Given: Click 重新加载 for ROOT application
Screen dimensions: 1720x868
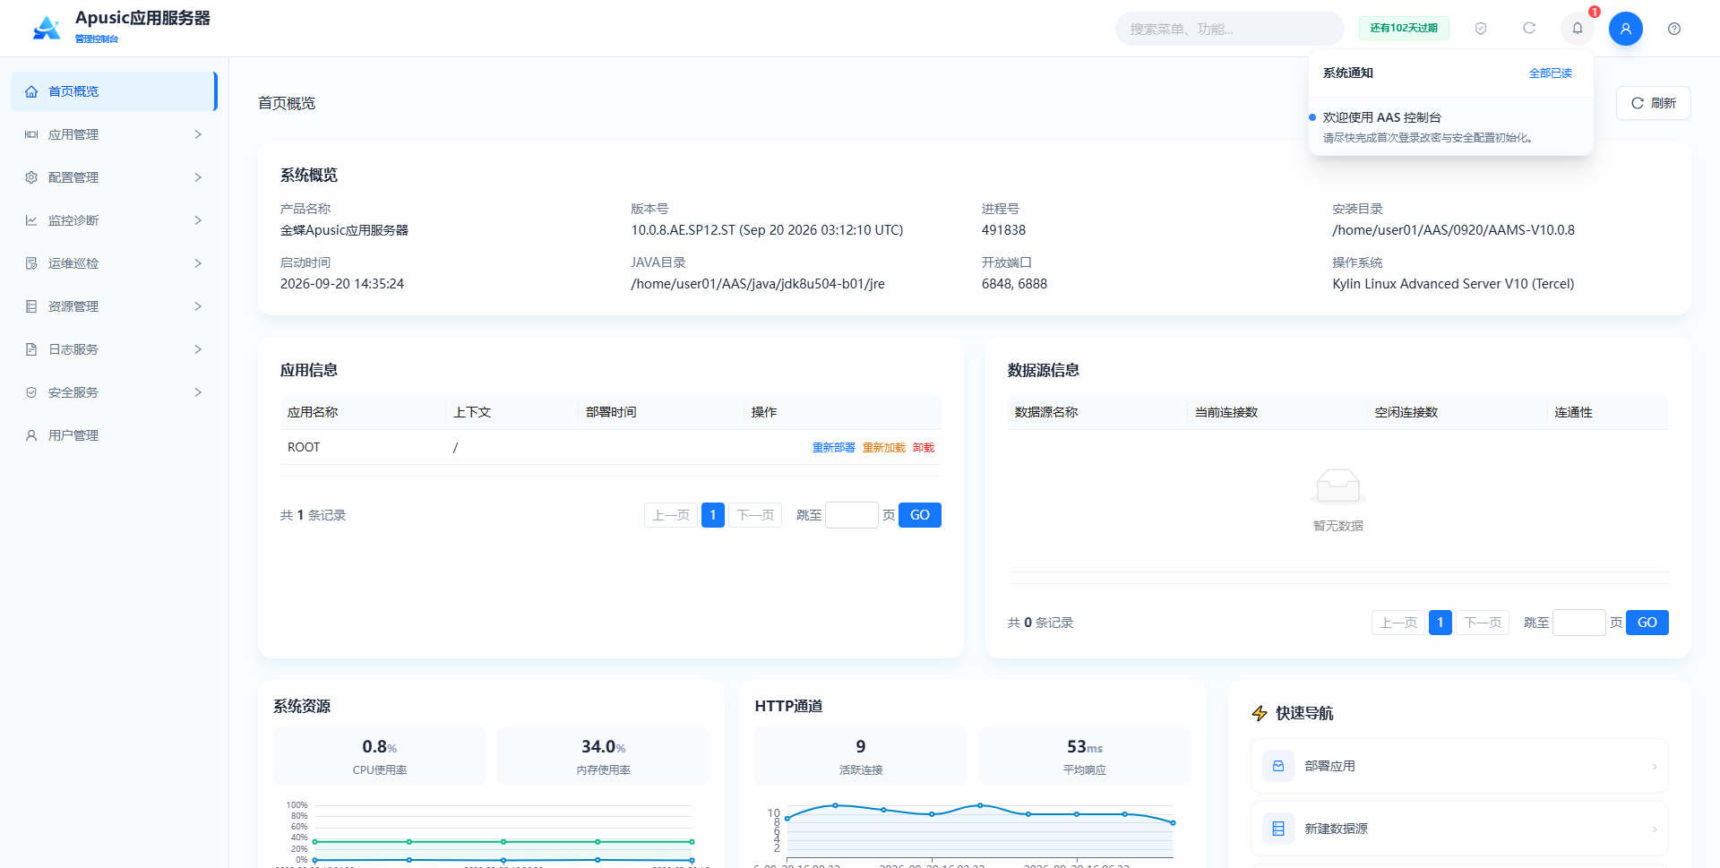Looking at the screenshot, I should click(x=883, y=448).
